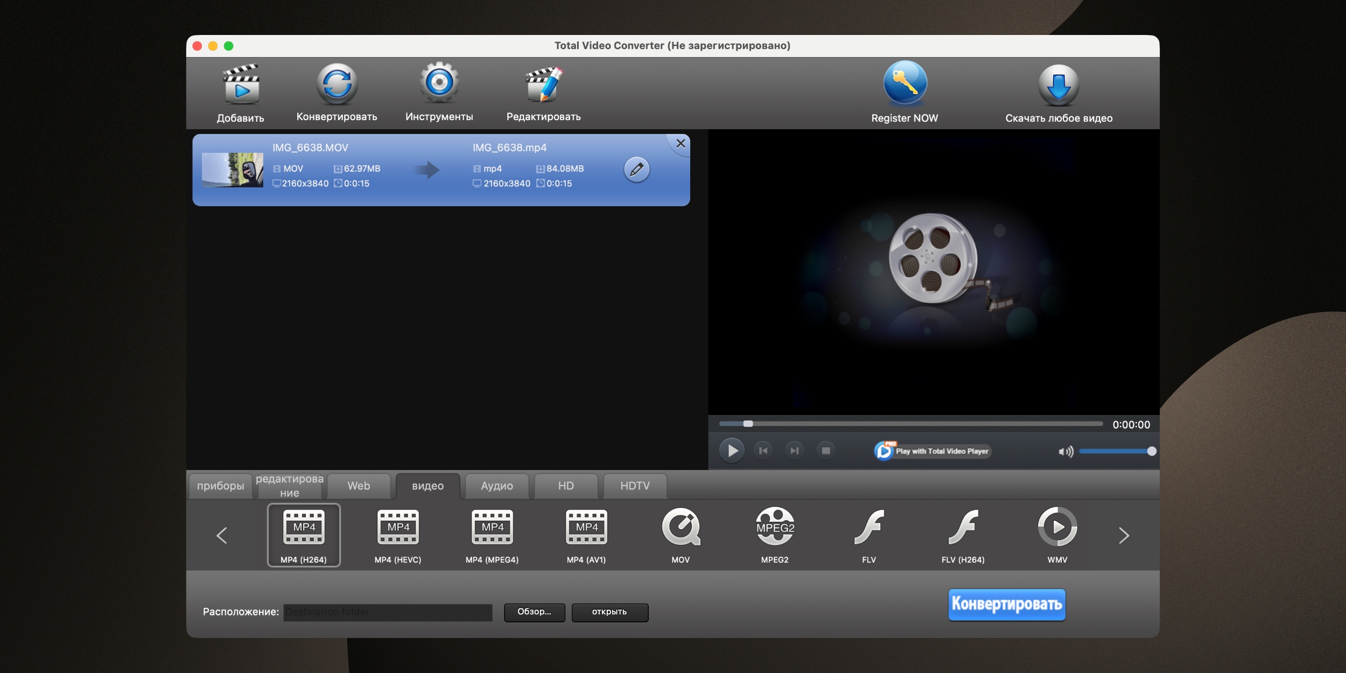The width and height of the screenshot is (1346, 673).
Task: Select the WMV format
Action: 1057,535
